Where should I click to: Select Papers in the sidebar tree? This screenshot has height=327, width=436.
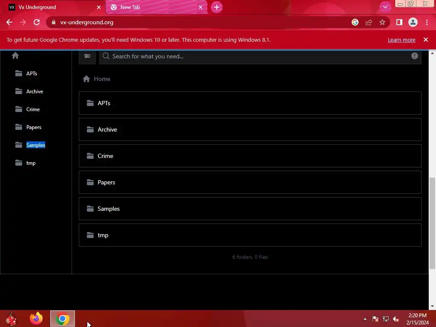(x=34, y=127)
